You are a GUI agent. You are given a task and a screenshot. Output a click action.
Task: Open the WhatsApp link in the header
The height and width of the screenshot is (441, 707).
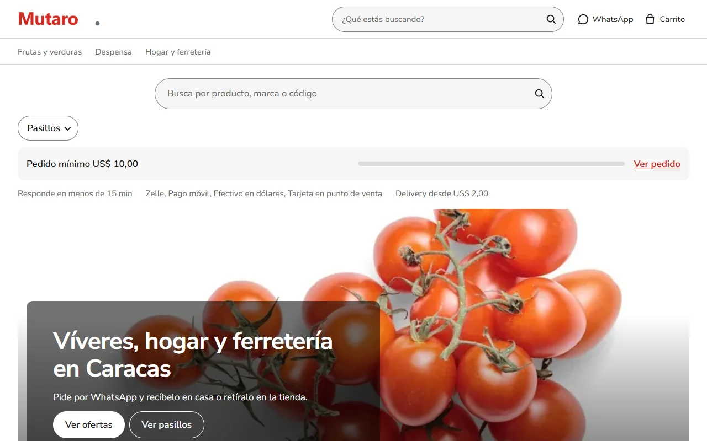click(x=605, y=19)
